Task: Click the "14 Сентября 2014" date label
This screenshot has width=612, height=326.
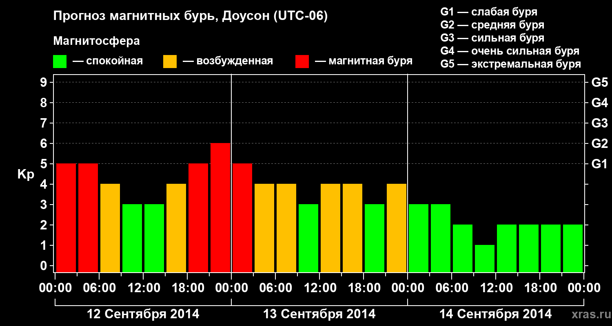Action: point(496,314)
